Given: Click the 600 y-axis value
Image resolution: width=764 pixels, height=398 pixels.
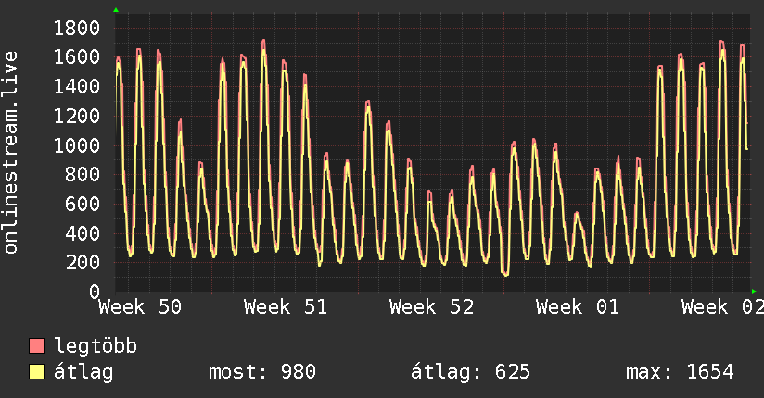Looking at the screenshot, I should click(83, 204).
